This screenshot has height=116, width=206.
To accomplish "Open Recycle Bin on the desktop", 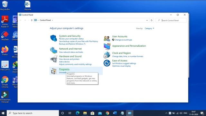I will (5, 5).
